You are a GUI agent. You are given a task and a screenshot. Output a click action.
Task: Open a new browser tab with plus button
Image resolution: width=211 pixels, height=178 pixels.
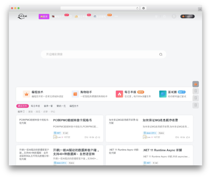click(x=200, y=9)
